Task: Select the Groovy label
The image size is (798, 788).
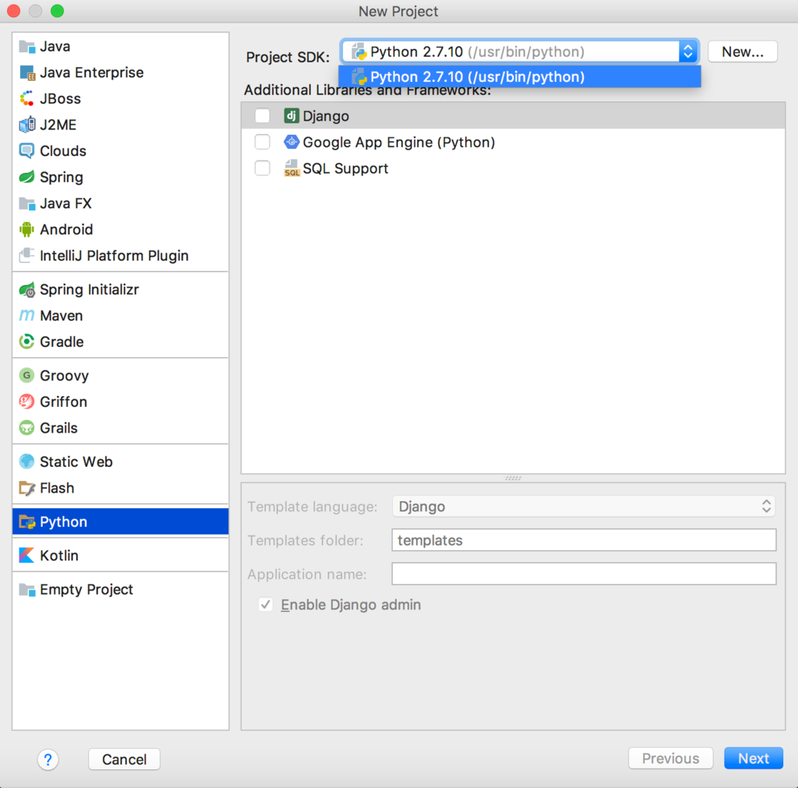Action: (64, 376)
